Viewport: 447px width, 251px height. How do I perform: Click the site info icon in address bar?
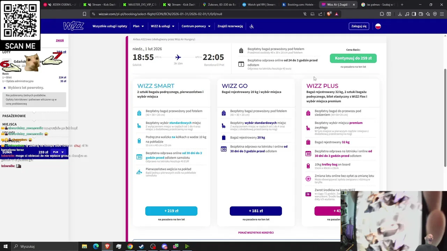(93, 14)
